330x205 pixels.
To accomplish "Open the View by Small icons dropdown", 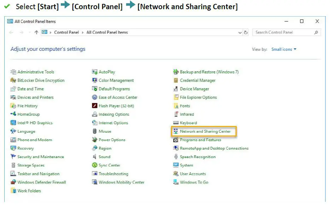I will 284,49.
